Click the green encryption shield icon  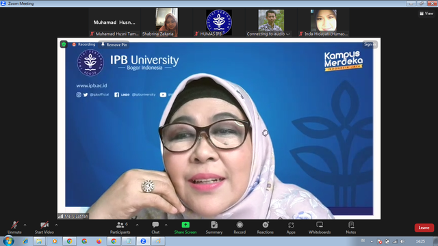click(64, 44)
